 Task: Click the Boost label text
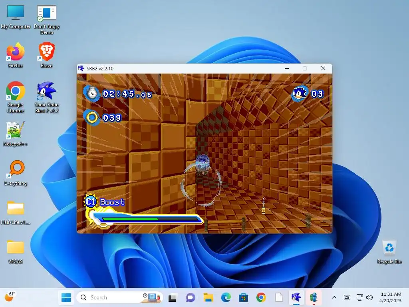point(112,202)
